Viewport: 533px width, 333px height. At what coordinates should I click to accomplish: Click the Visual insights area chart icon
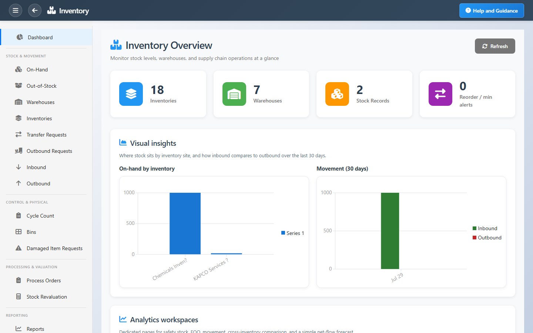123,142
